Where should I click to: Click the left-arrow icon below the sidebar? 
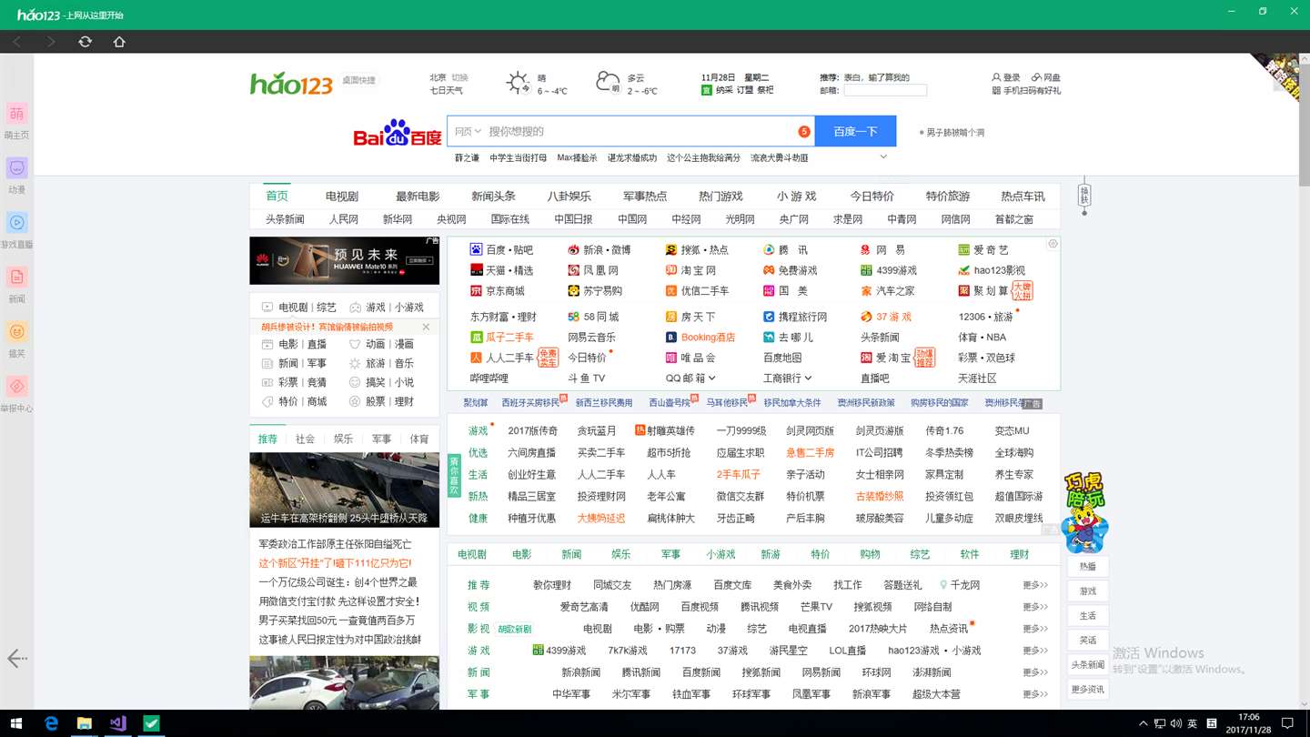point(16,659)
